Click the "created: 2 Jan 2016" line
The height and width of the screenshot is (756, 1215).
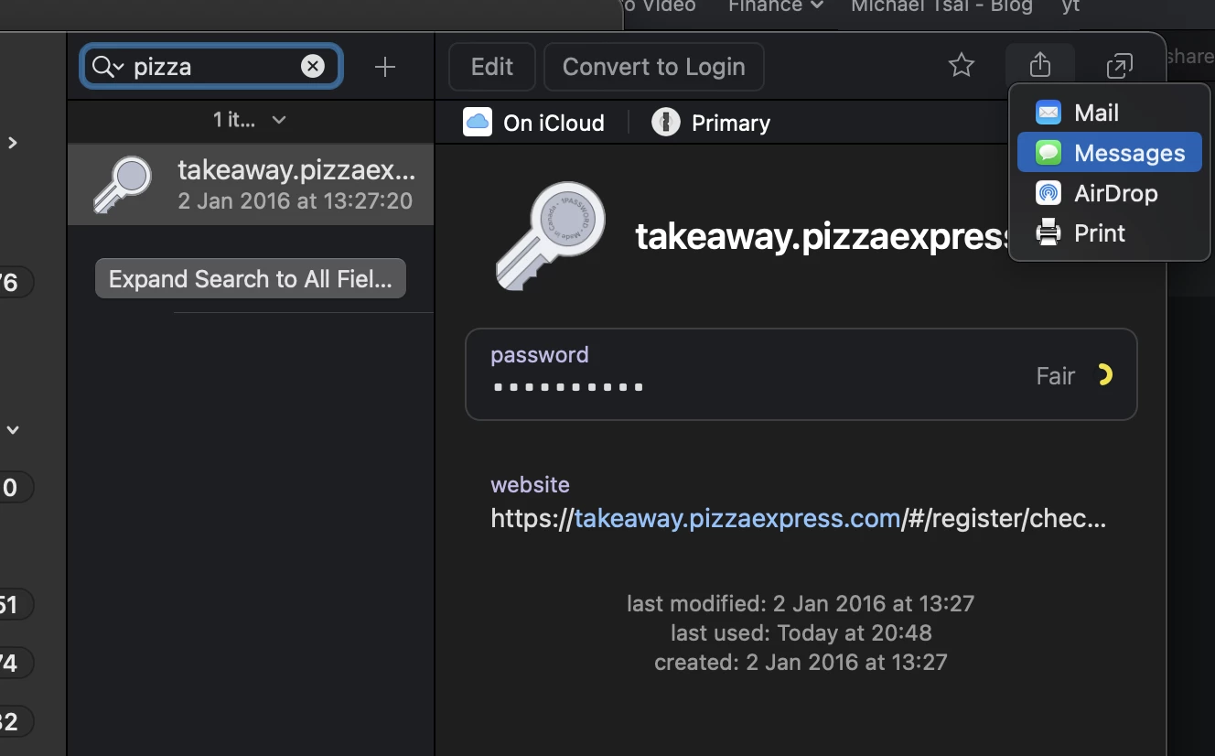(801, 662)
